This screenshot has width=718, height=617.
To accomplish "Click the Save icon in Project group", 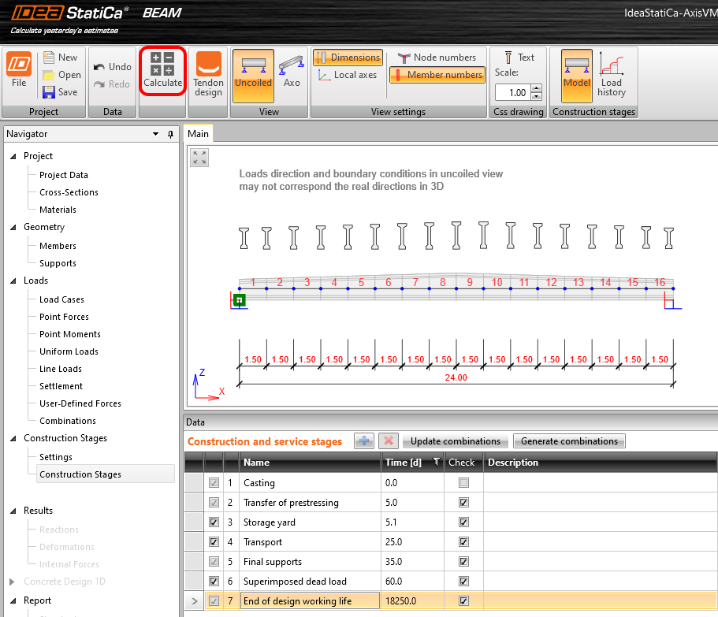I will point(49,92).
